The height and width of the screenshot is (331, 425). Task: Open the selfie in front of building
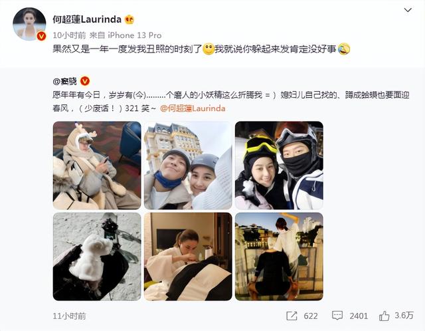(188, 165)
